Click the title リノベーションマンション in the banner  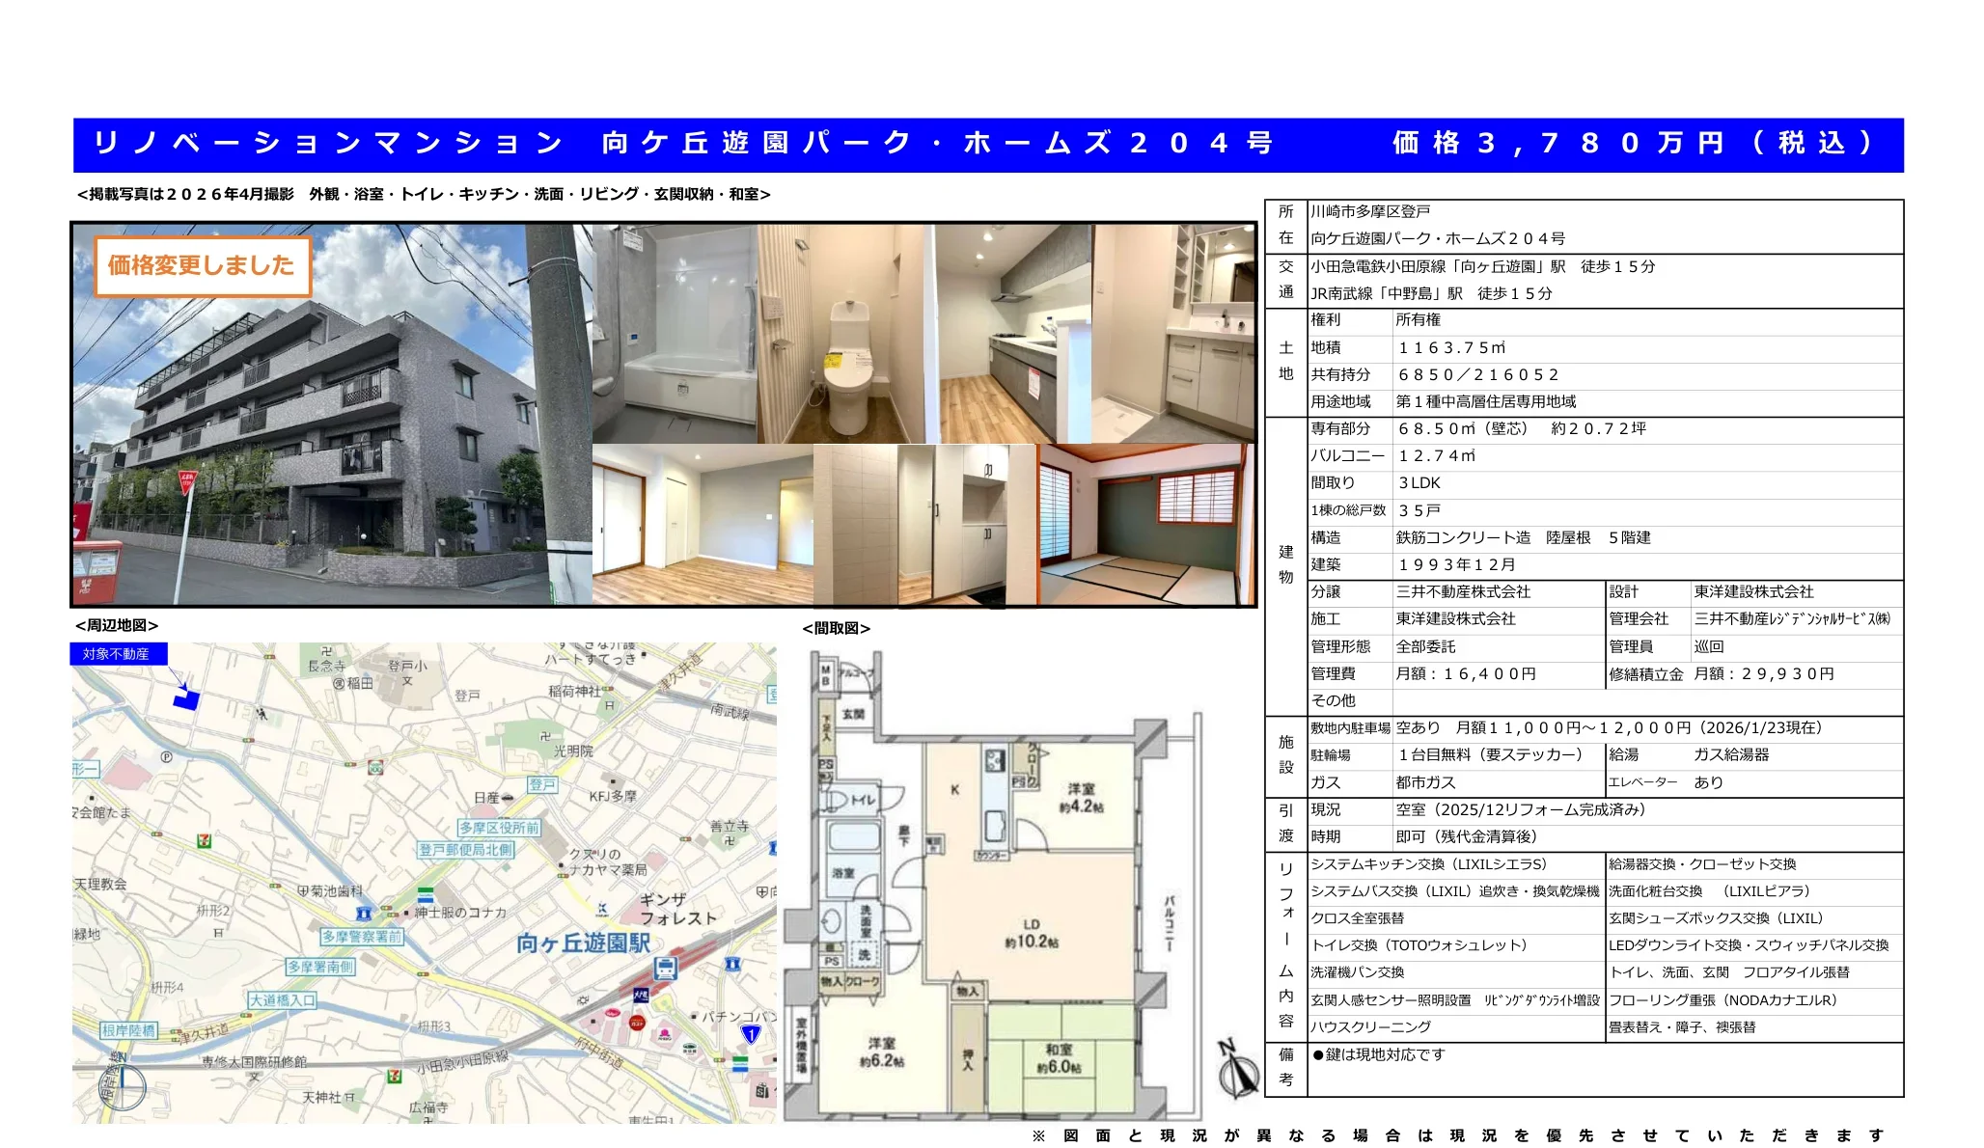[x=327, y=144]
